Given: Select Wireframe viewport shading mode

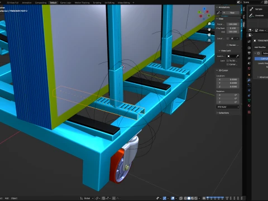Looking at the screenshot, I should coord(185,198).
